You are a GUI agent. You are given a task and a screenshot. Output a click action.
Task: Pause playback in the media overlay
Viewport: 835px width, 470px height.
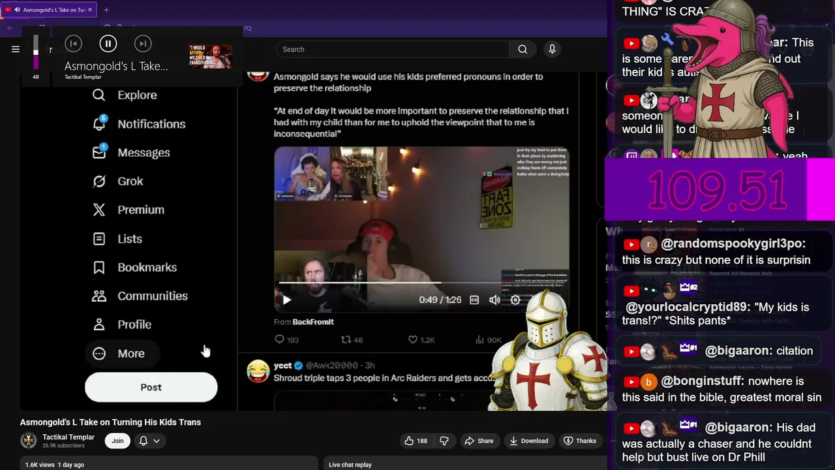[108, 44]
